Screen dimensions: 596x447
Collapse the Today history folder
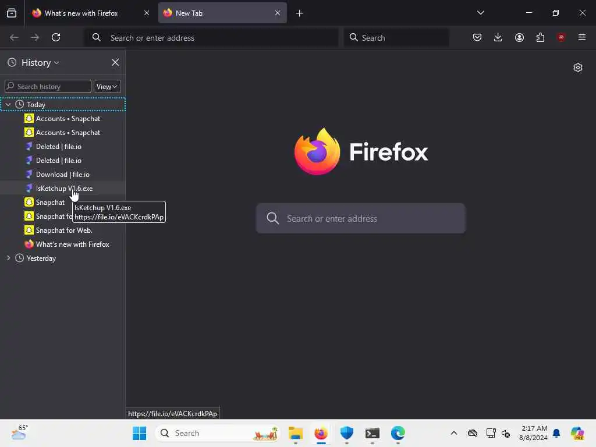point(8,105)
